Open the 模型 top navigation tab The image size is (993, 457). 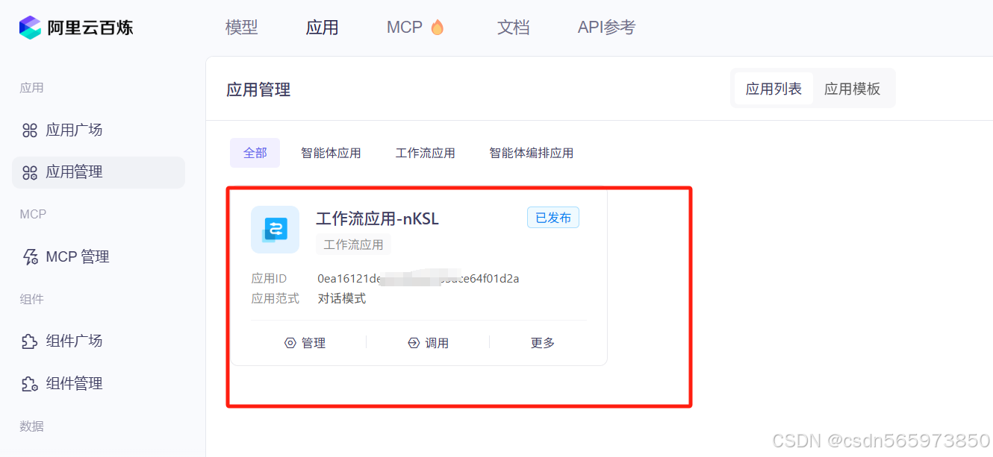click(242, 28)
